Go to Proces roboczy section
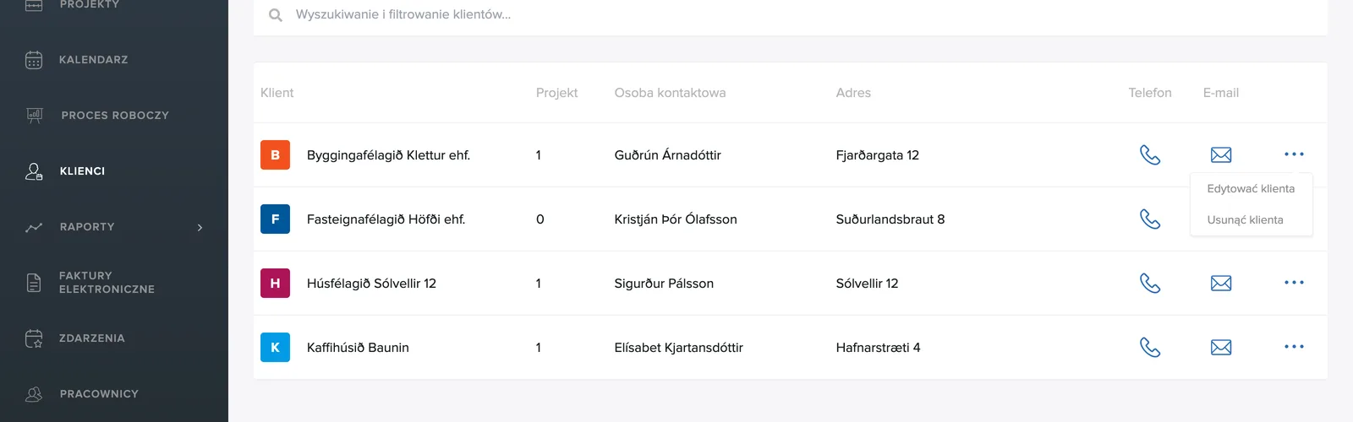 pyautogui.click(x=114, y=116)
